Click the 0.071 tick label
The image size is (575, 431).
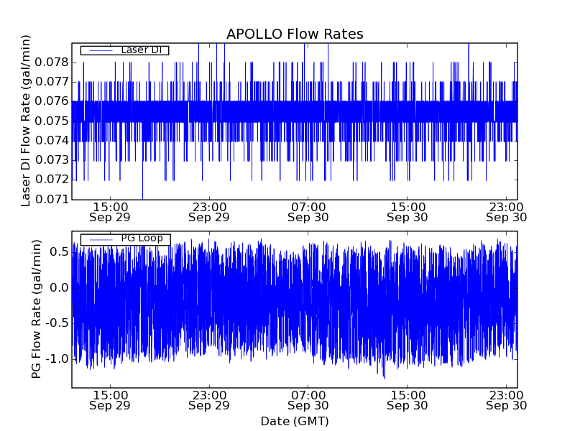pos(52,200)
